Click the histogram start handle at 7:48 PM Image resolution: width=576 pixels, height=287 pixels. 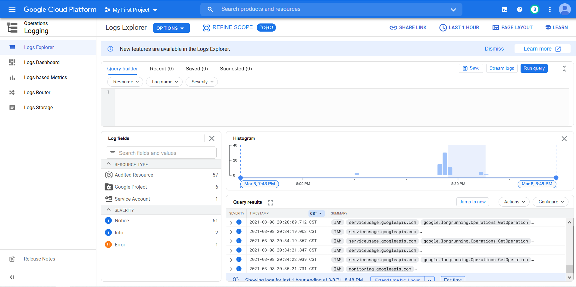[240, 178]
